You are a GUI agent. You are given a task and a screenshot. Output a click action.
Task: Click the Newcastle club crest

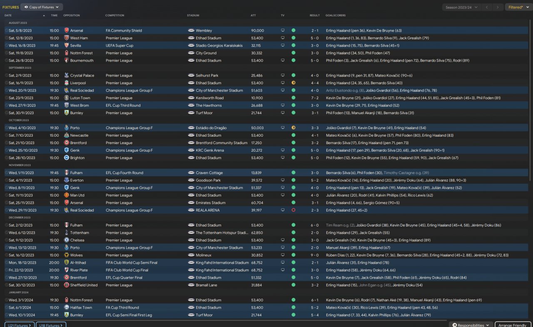[x=67, y=135]
